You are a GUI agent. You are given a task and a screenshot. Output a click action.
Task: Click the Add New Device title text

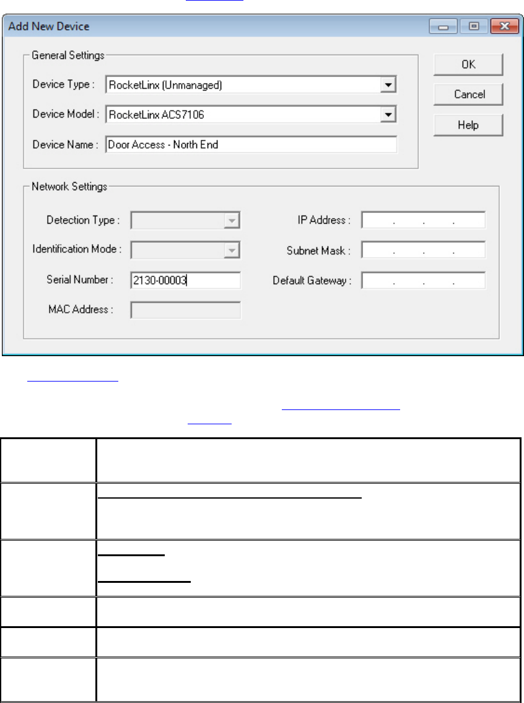(x=49, y=27)
